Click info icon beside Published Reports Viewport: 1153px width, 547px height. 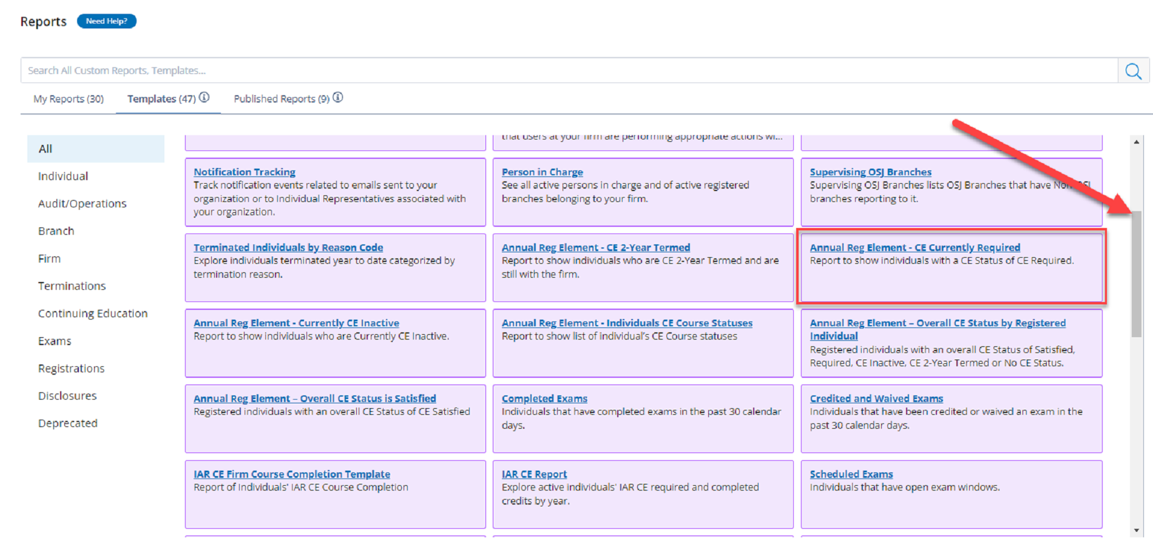coord(338,98)
